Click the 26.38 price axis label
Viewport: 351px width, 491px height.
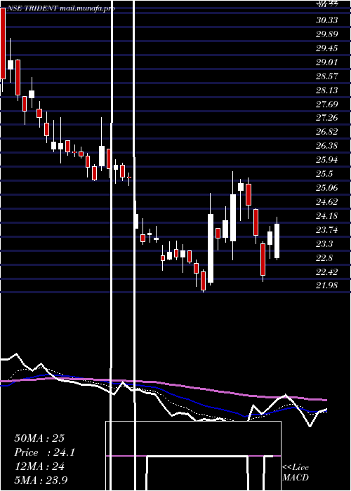click(x=327, y=146)
